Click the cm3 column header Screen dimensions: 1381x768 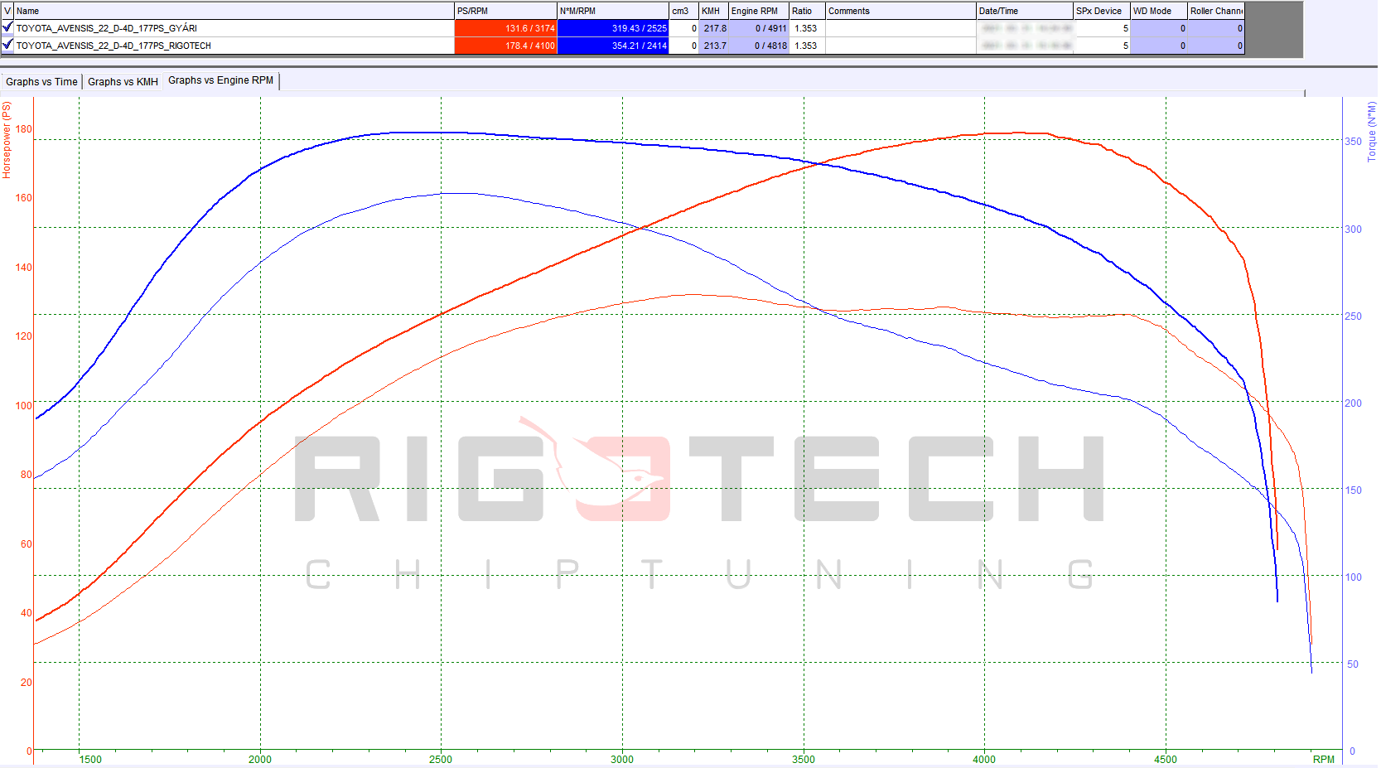coord(684,11)
